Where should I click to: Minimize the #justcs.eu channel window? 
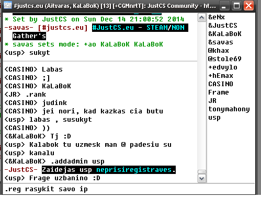click(224, 6)
